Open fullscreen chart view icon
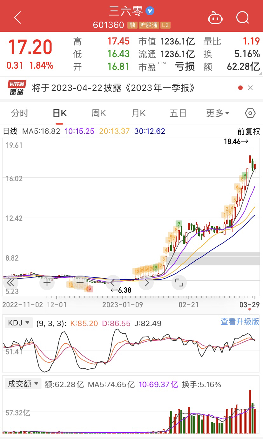 (179, 282)
